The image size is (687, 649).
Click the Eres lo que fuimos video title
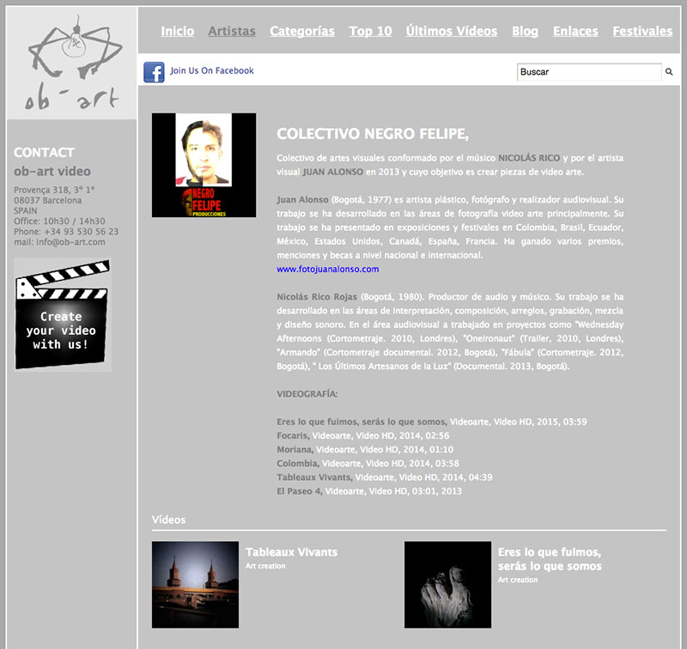tap(550, 559)
